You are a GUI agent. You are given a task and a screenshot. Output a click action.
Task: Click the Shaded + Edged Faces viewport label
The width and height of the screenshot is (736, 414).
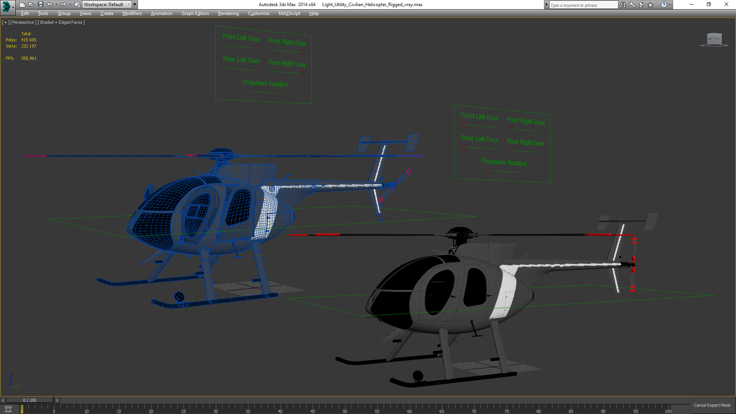(61, 22)
